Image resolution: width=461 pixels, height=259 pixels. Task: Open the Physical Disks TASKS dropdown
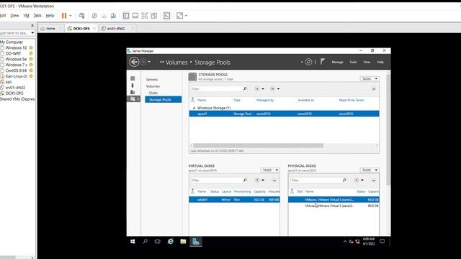coord(370,170)
